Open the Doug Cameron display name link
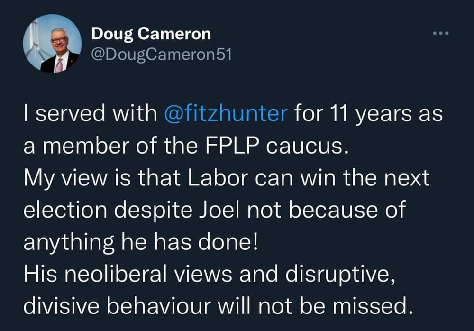Screen dimensions: 474x331 (x=151, y=34)
